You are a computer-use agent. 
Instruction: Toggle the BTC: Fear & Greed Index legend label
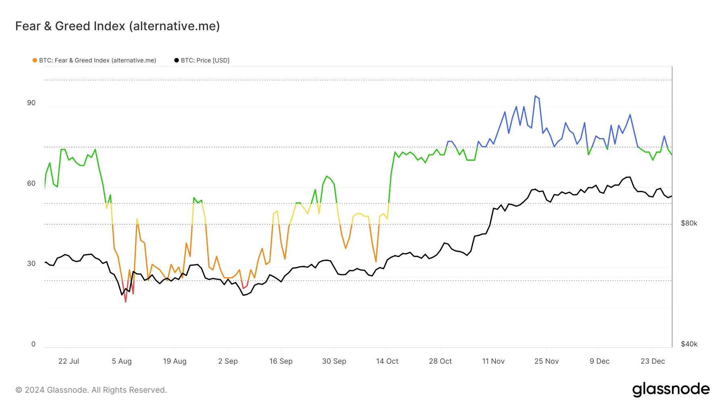click(97, 60)
